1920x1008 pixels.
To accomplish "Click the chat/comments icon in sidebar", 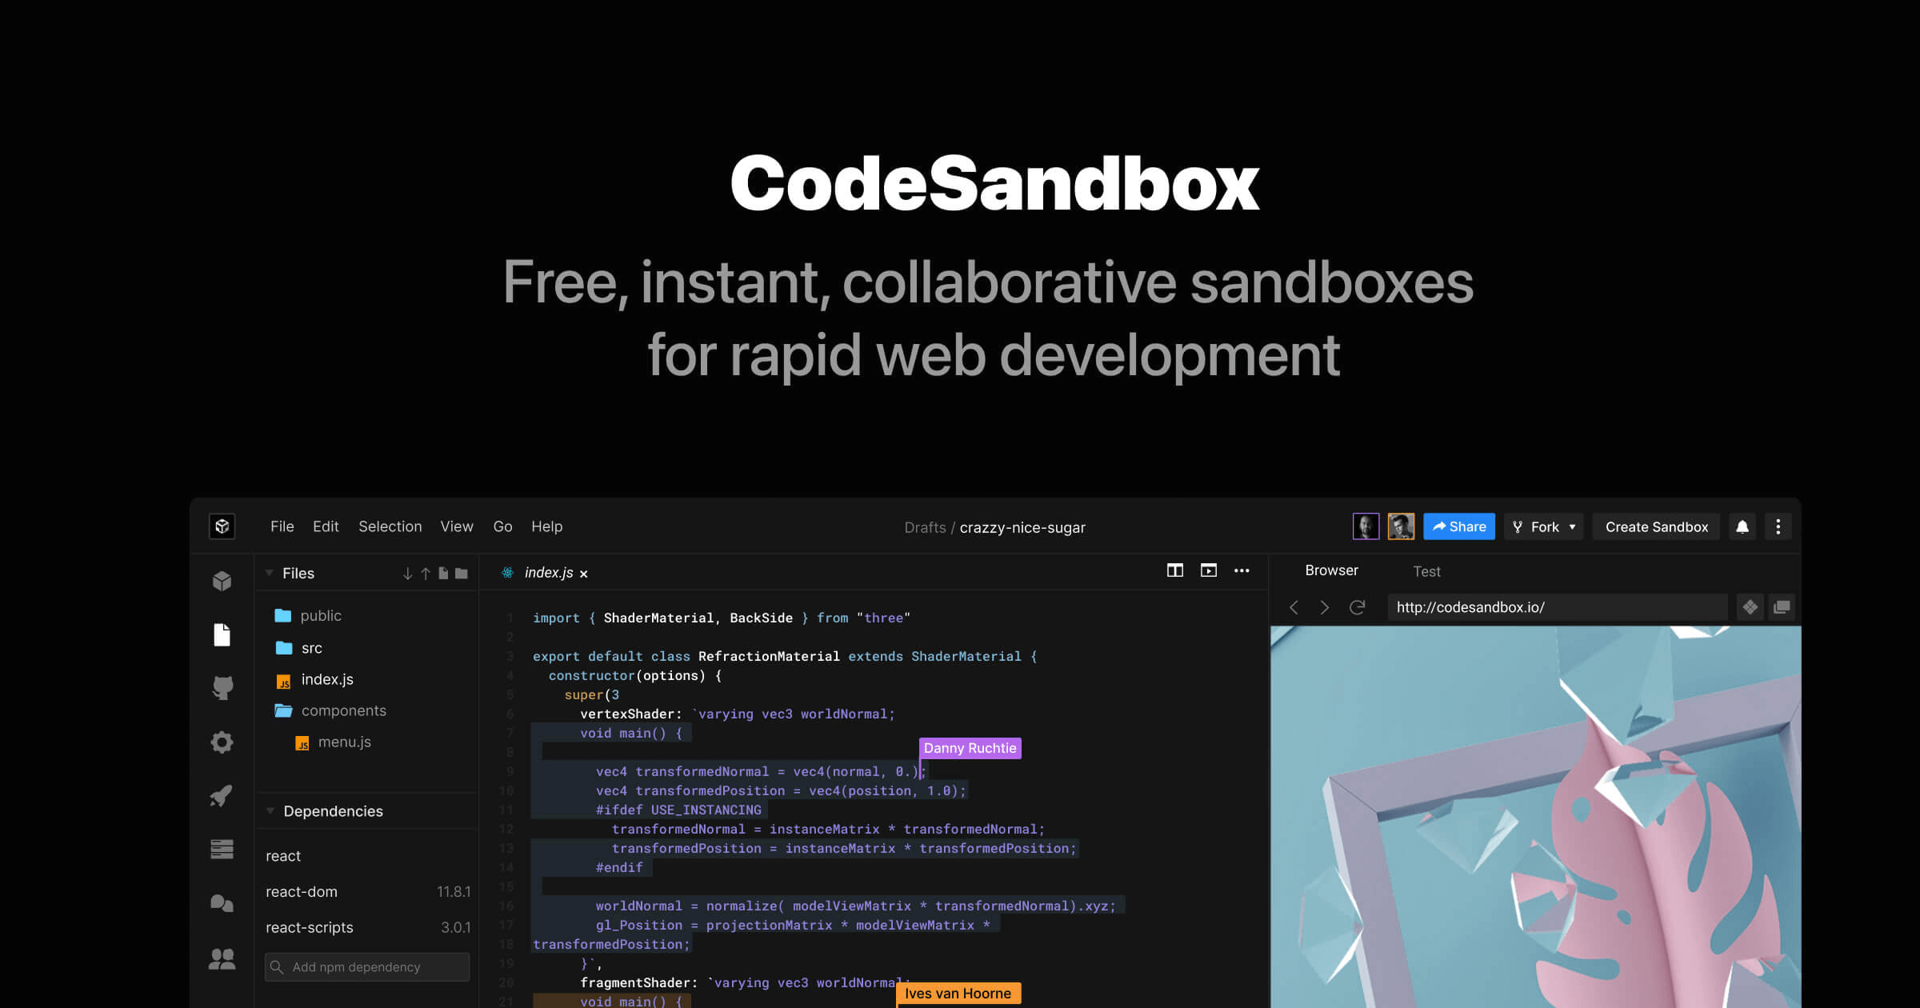I will [x=222, y=904].
